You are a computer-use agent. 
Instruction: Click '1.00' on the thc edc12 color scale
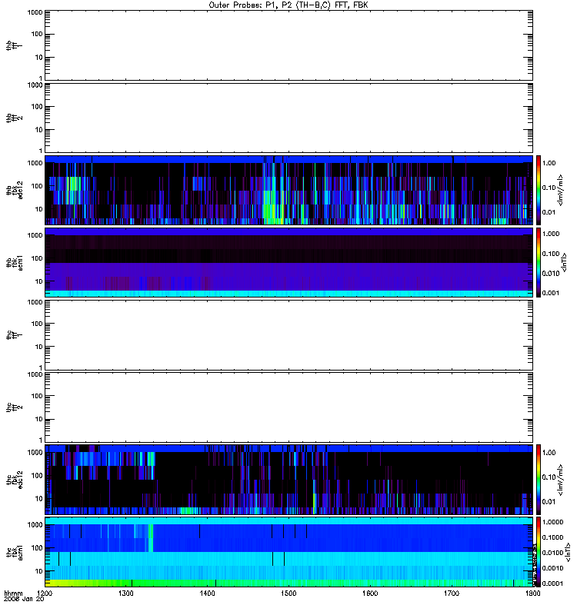point(549,453)
